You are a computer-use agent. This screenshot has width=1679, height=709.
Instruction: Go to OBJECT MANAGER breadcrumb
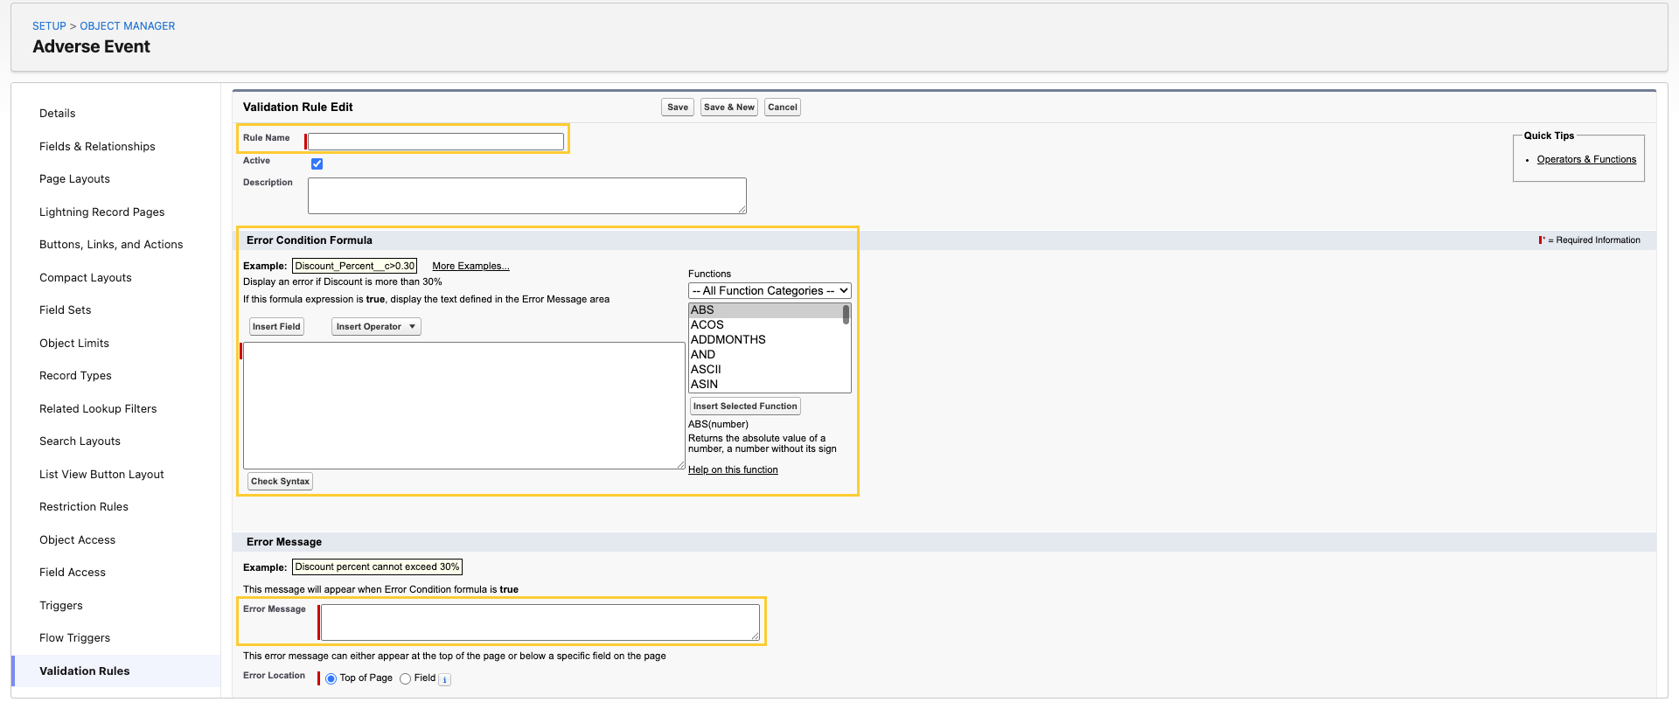tap(128, 26)
